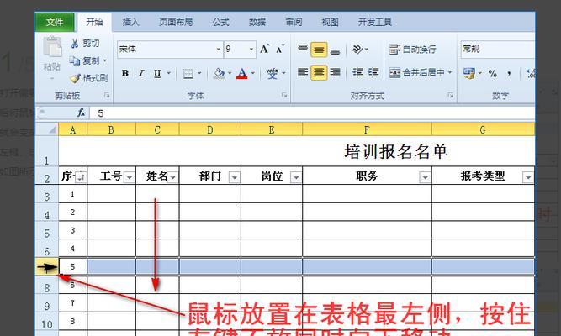Switch to the 插入 (Insert) tab
The width and height of the screenshot is (561, 336).
[x=130, y=22]
